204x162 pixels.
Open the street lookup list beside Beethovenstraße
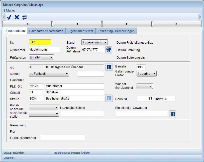pos(109,99)
